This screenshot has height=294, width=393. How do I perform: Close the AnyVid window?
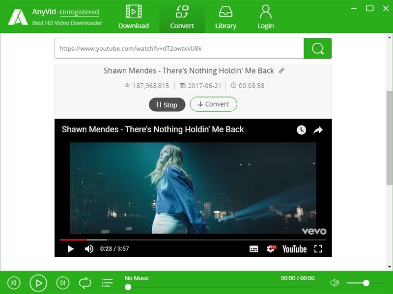point(386,8)
